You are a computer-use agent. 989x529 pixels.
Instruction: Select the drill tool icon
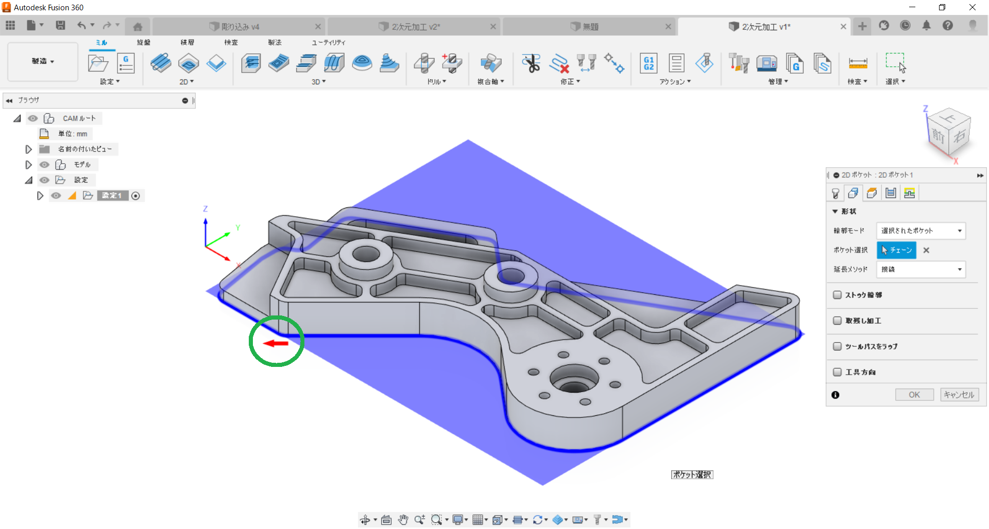(424, 63)
